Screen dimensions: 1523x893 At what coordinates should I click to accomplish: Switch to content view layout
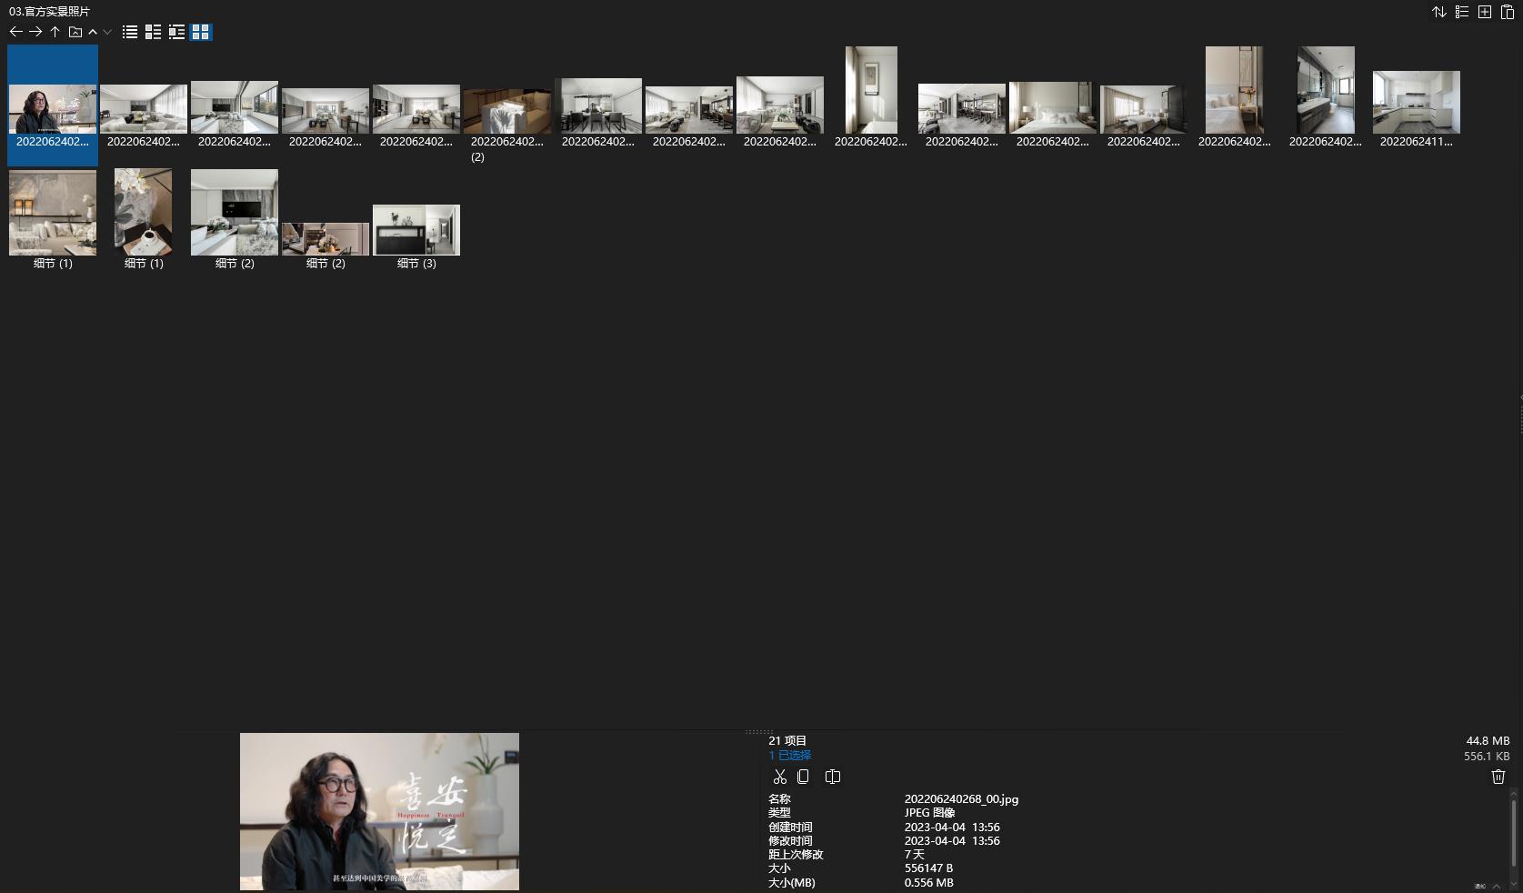coord(176,32)
